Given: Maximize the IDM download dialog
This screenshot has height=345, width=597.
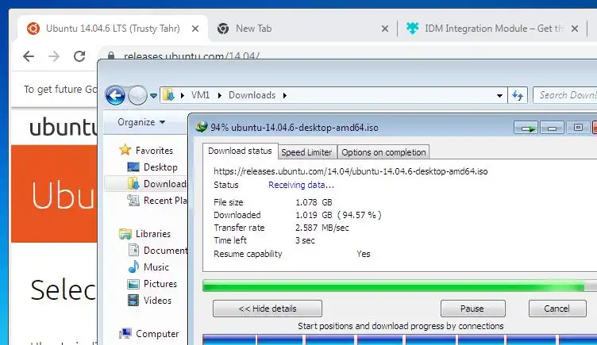Looking at the screenshot, I should (x=578, y=128).
